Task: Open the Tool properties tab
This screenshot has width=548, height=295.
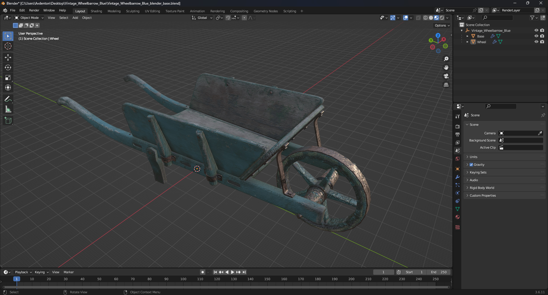Action: (x=458, y=116)
